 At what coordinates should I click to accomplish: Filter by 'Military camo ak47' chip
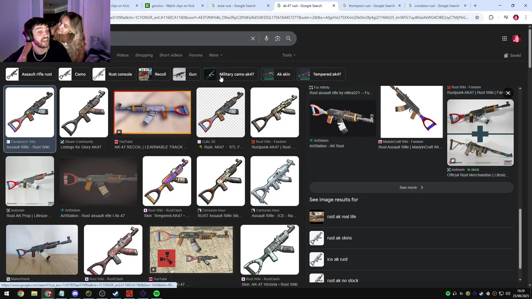[x=231, y=74]
